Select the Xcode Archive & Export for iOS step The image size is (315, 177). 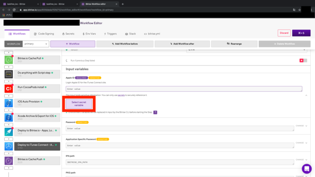37,117
